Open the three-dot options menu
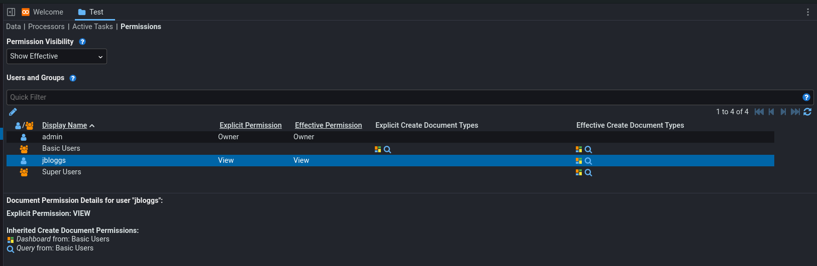817x266 pixels. click(x=808, y=12)
